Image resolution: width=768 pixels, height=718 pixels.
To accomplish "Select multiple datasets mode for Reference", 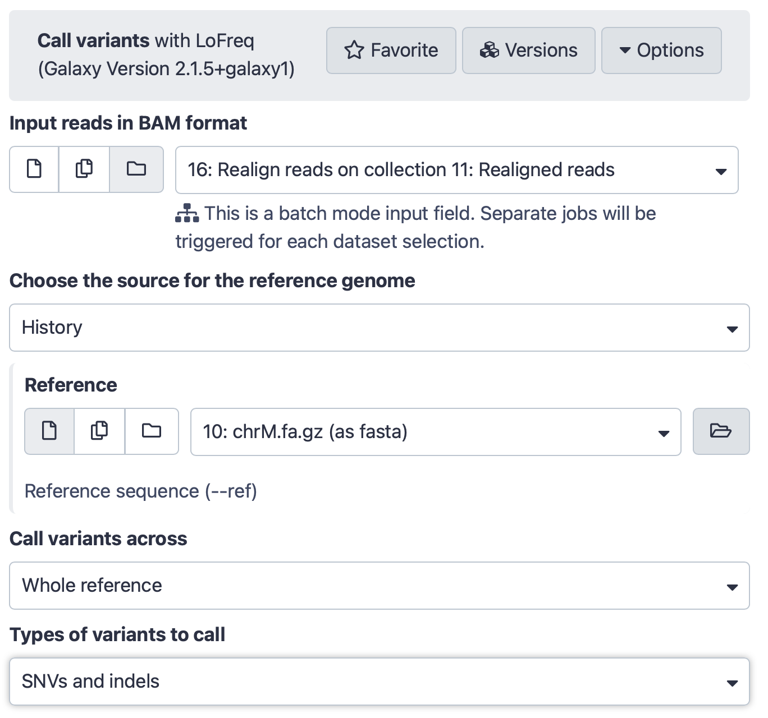I will [x=99, y=431].
